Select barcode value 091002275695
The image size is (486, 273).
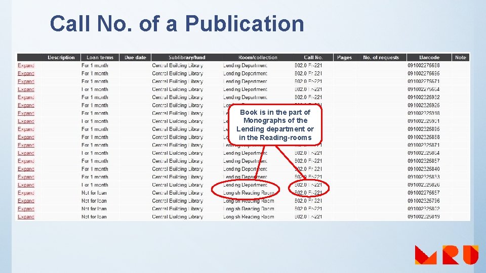(424, 74)
